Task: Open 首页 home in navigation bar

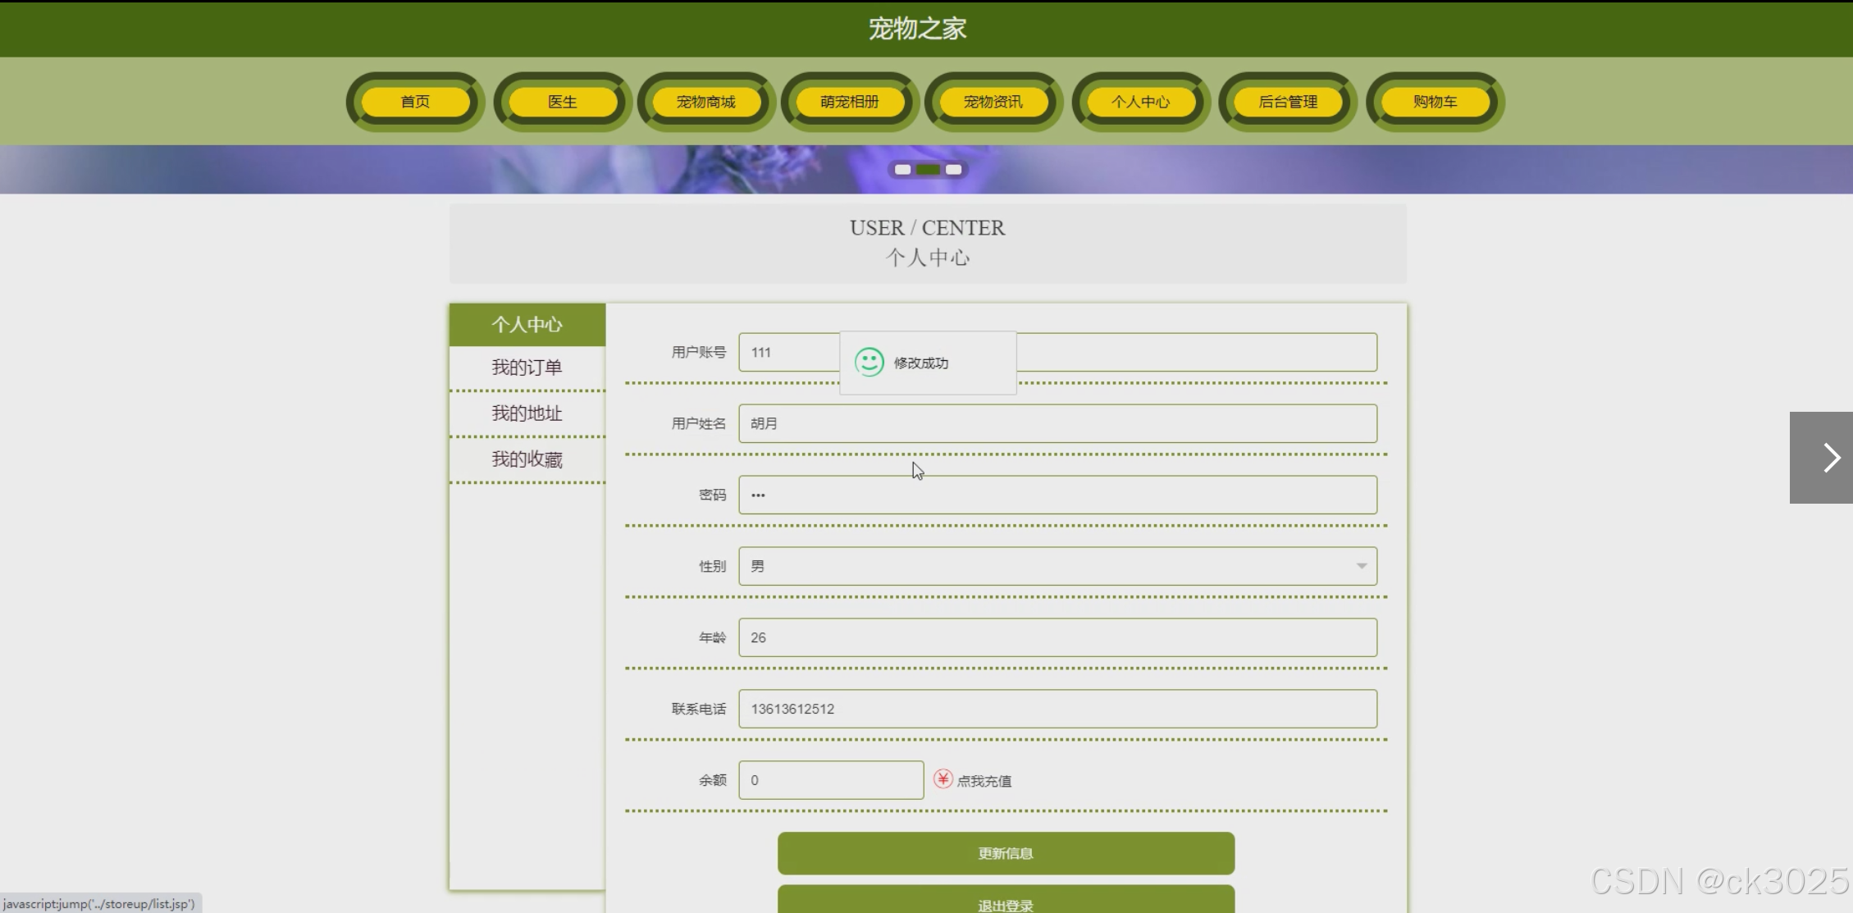Action: [415, 102]
